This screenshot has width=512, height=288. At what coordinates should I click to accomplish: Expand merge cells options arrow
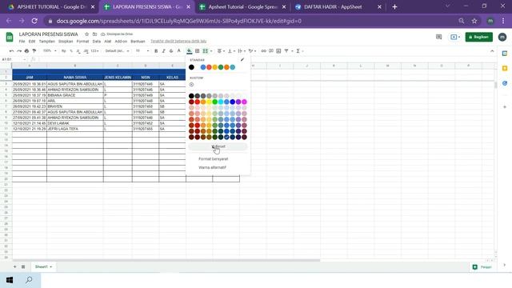(x=211, y=51)
